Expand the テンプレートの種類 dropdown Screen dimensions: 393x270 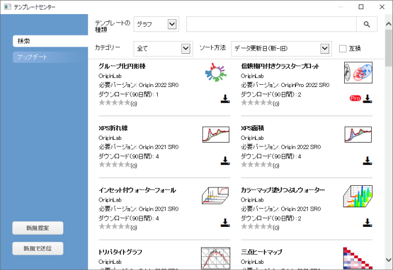172,24
